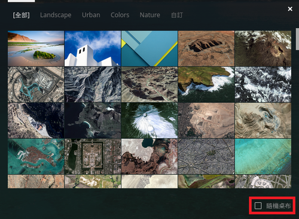Open the Urban tab
This screenshot has height=219, width=299.
[91, 15]
